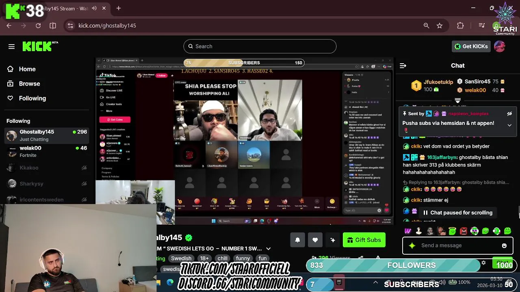This screenshot has width=520, height=292.
Task: Click the Microsoft Edge taskbar icon
Action: pos(170,283)
